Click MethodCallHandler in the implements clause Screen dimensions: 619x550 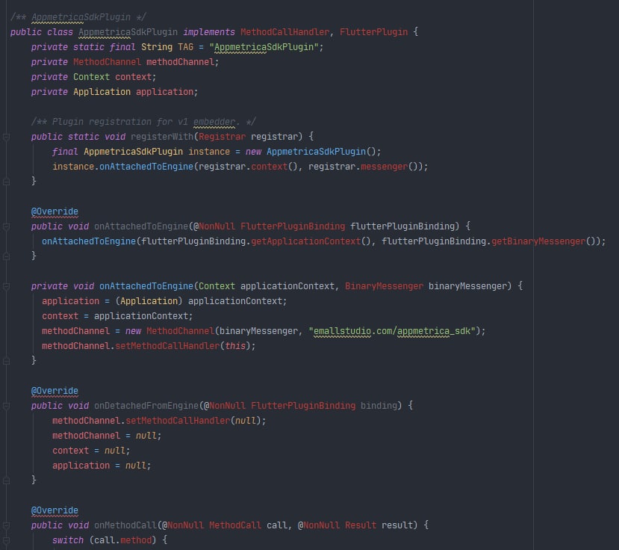point(285,32)
